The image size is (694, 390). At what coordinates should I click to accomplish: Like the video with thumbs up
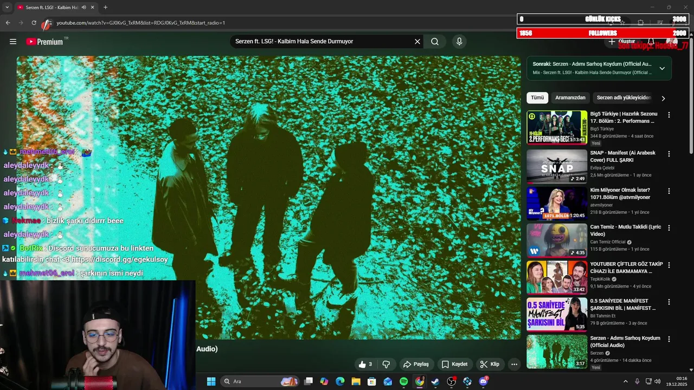coord(365,365)
